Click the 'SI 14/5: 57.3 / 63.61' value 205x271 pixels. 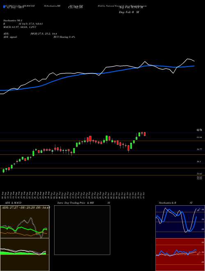point(31,24)
